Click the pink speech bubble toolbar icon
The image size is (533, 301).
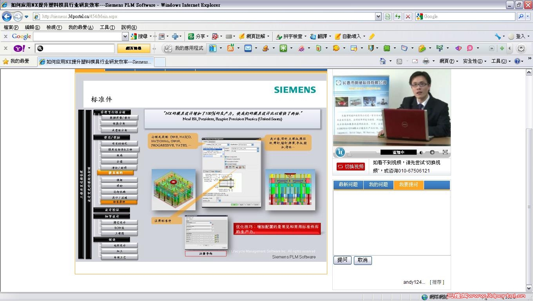pos(470,48)
